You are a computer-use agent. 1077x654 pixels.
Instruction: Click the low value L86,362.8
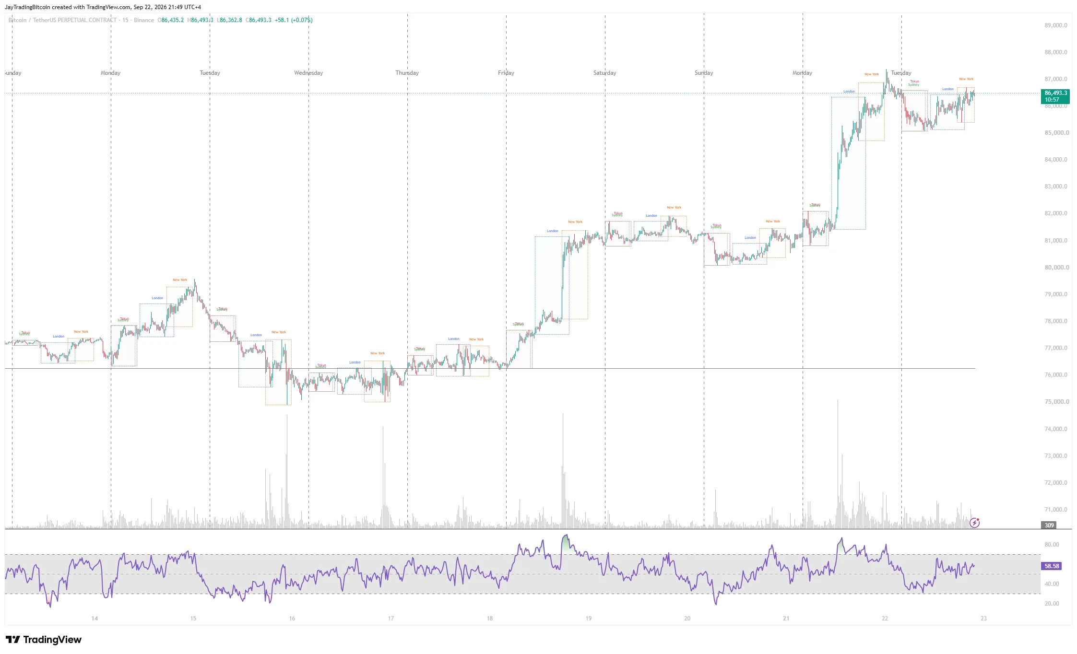click(230, 20)
